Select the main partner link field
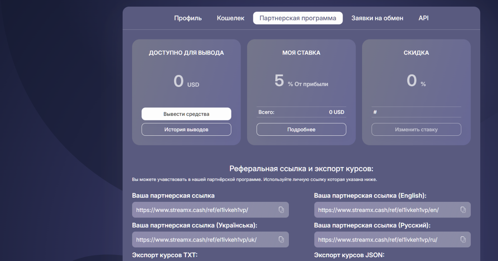This screenshot has height=261, width=498. pyautogui.click(x=202, y=209)
